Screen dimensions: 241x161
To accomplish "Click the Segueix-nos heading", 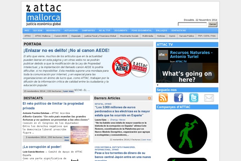I will tap(167, 90).
